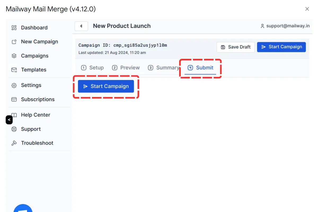Click the large Start Campaign button below tabs
This screenshot has width=318, height=212.
(106, 86)
